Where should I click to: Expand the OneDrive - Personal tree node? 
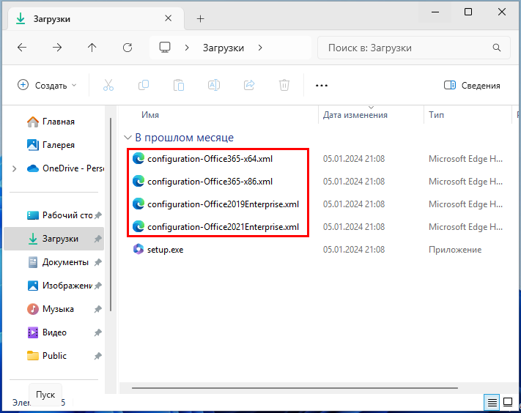(14, 168)
